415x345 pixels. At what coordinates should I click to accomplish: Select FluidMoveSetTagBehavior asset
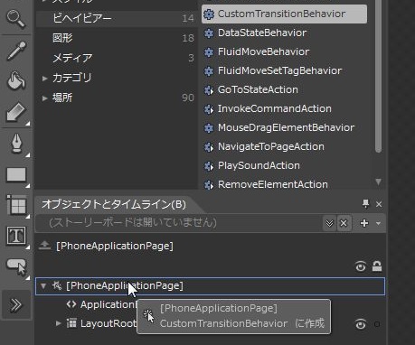pos(279,70)
